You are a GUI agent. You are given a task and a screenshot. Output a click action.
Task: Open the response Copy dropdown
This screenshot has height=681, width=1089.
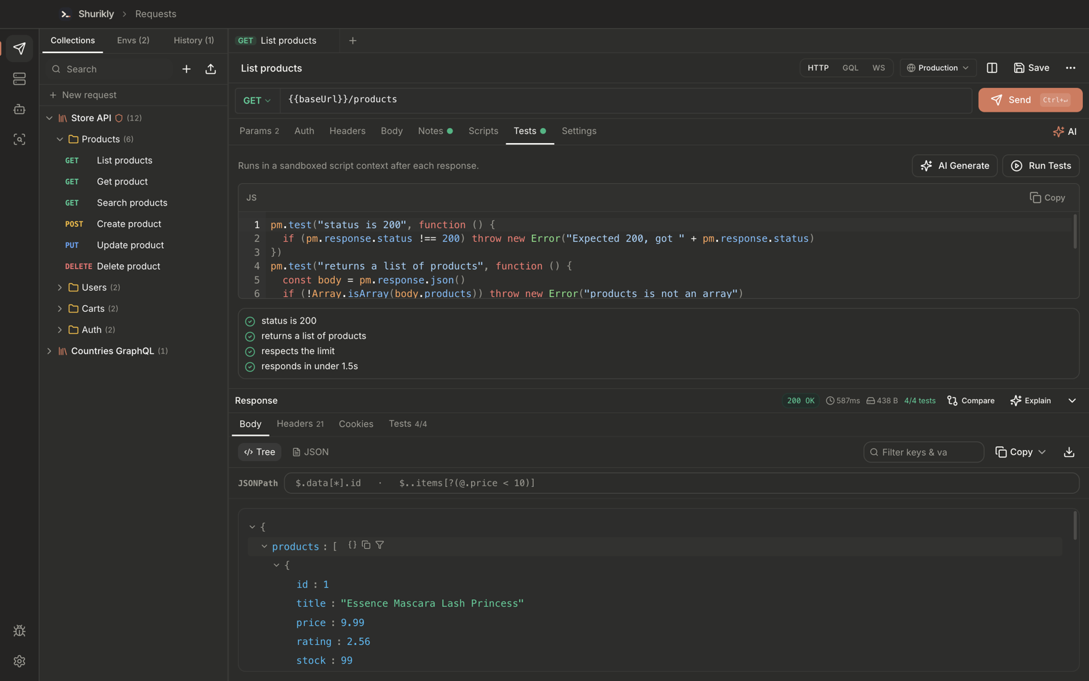pyautogui.click(x=1020, y=452)
